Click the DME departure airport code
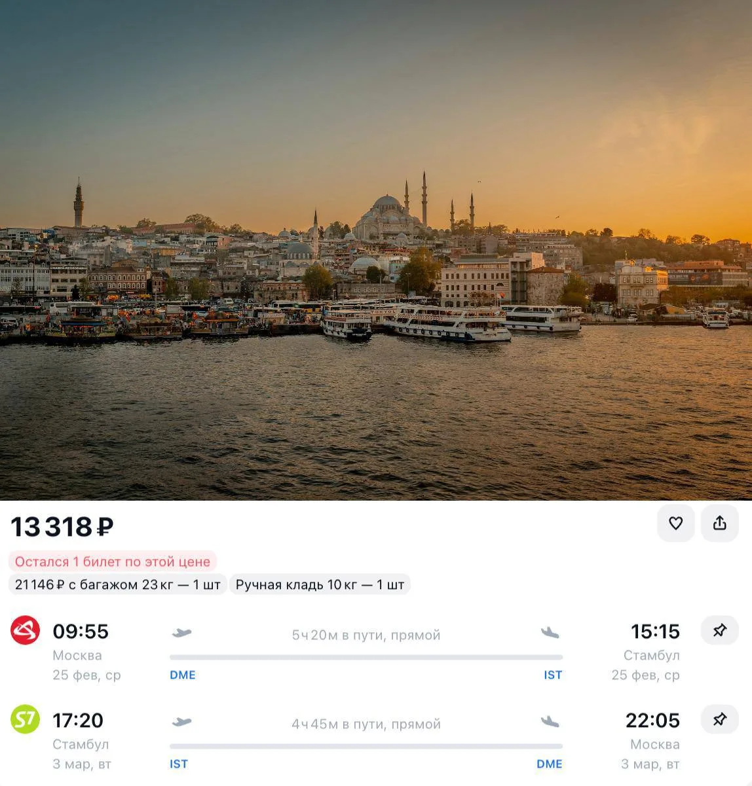The image size is (752, 786). (x=183, y=675)
